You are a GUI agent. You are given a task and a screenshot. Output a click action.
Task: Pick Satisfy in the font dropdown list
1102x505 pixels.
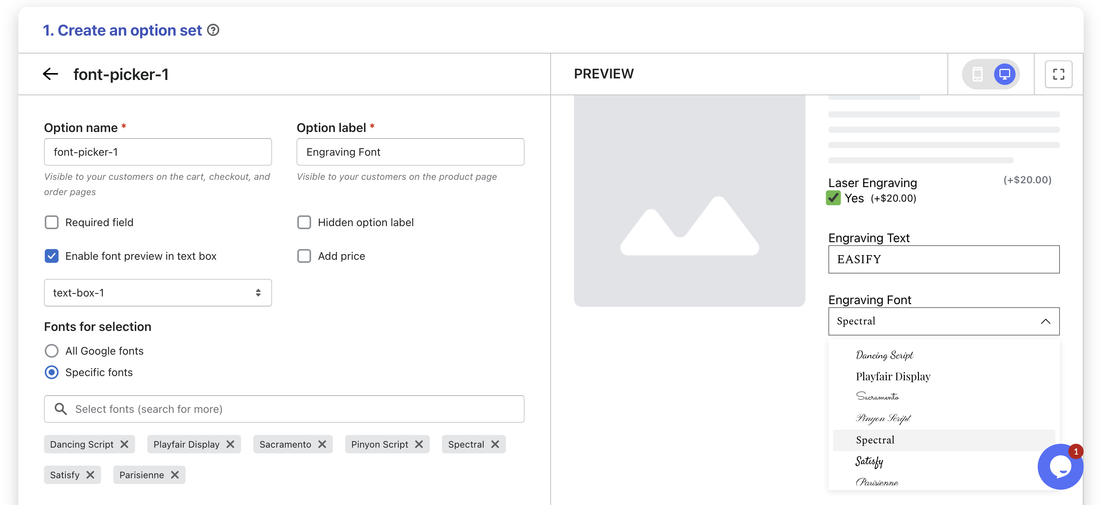click(x=869, y=461)
